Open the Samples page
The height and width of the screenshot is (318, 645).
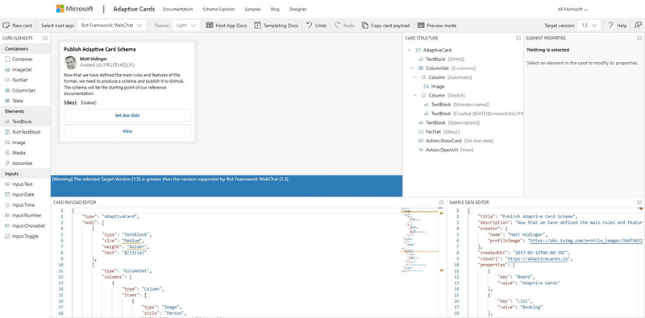click(252, 9)
